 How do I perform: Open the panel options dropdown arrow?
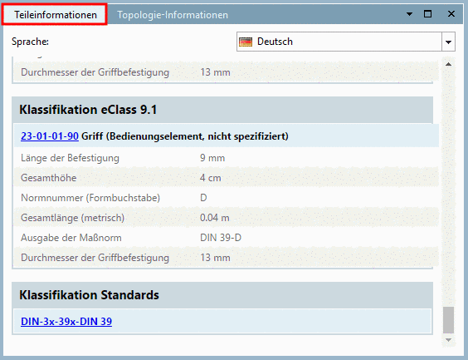[x=410, y=14]
